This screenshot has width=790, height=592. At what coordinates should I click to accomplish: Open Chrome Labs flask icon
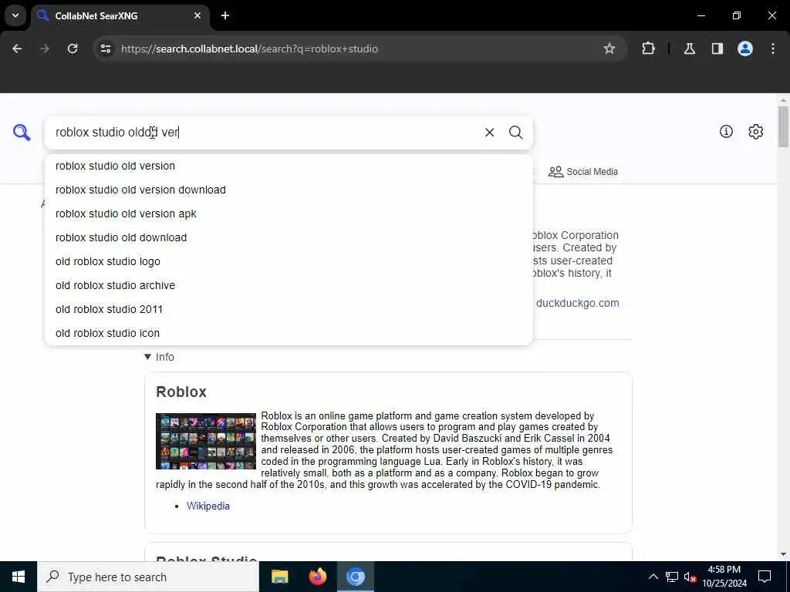tap(689, 49)
